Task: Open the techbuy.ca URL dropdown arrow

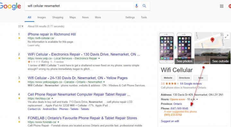Action: click(x=52, y=98)
